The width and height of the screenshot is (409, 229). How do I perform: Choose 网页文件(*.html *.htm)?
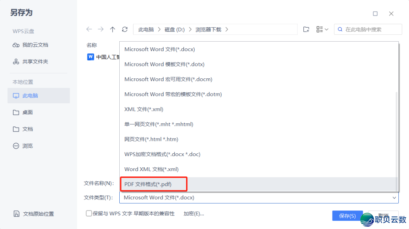click(x=258, y=139)
